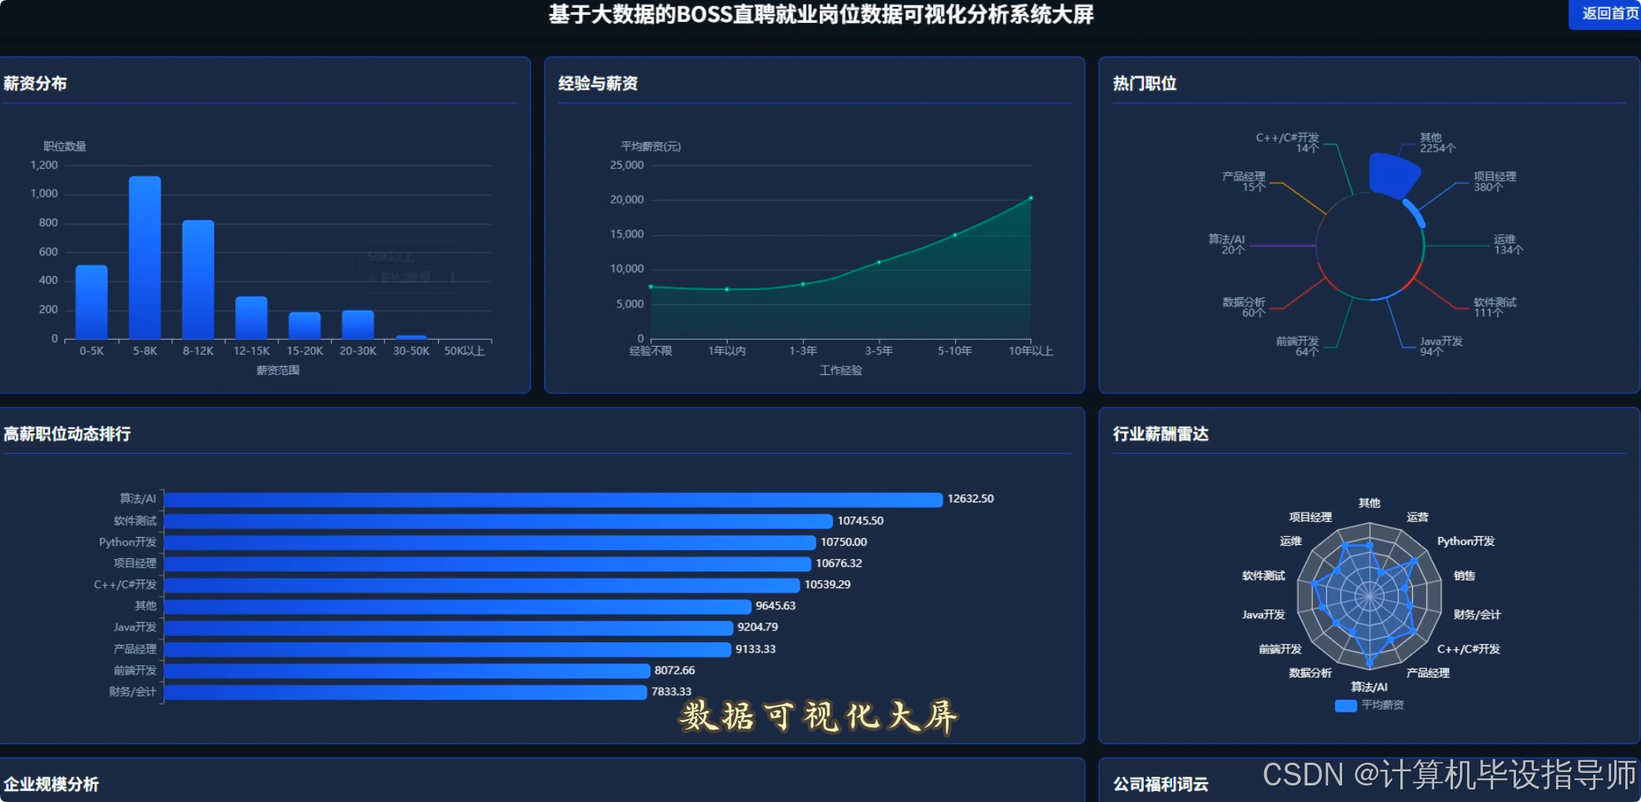
Task: Click the Java开发 94个 pie label
Action: pos(1441,347)
